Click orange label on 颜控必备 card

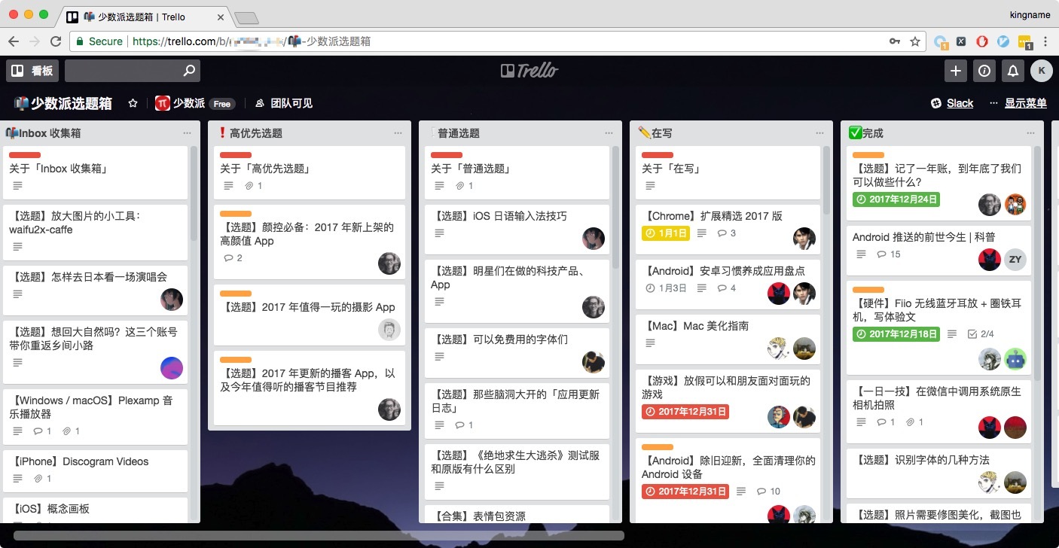coord(236,214)
